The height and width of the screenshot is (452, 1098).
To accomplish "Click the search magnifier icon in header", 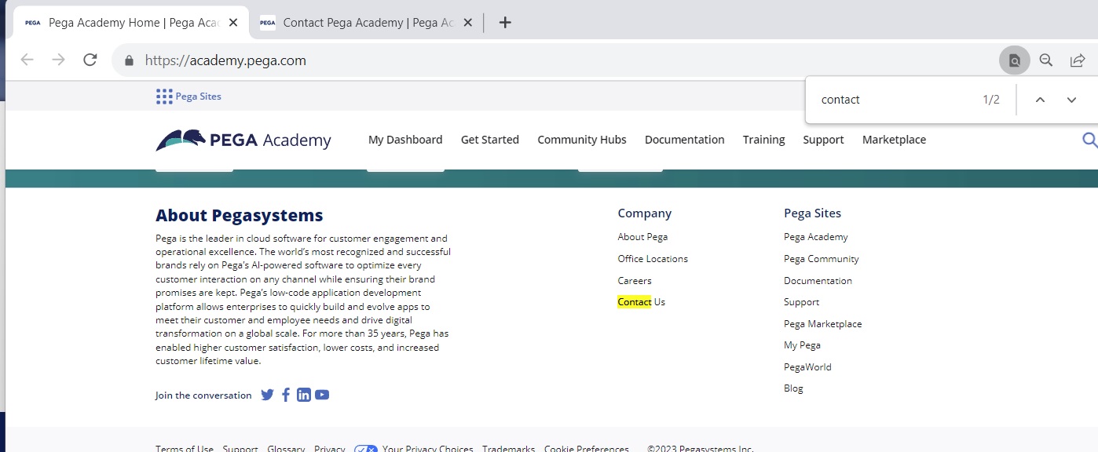I will pos(1089,140).
